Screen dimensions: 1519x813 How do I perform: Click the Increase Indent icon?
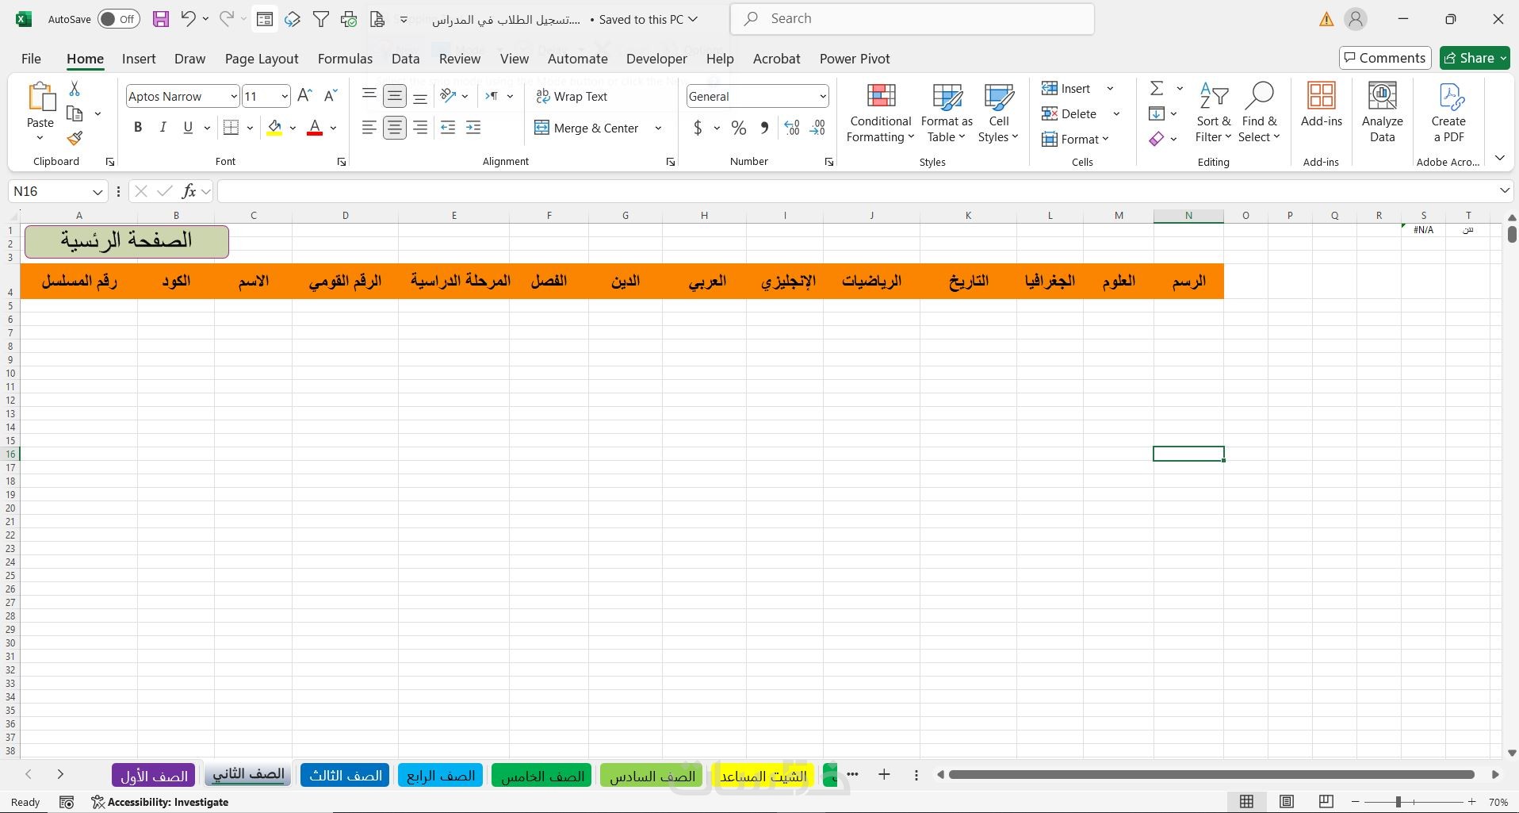click(473, 128)
